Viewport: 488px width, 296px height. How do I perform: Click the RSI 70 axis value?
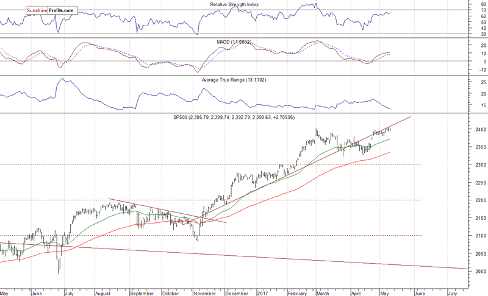(483, 10)
